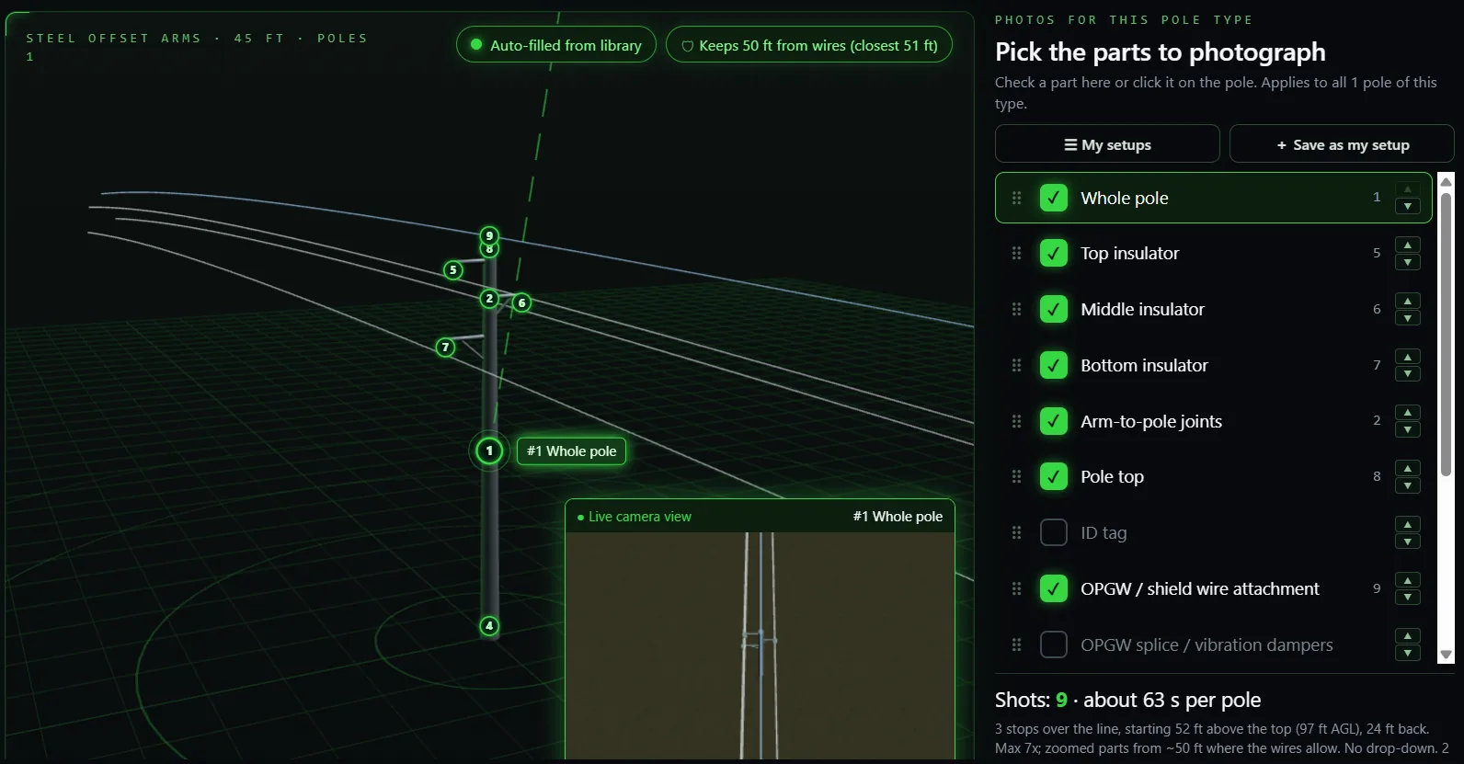Grab the drag handle for Middle insulator
This screenshot has height=764, width=1464.
point(1016,310)
